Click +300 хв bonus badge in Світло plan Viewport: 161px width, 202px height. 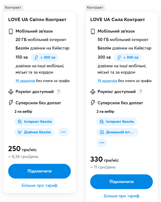pyautogui.click(x=45, y=57)
